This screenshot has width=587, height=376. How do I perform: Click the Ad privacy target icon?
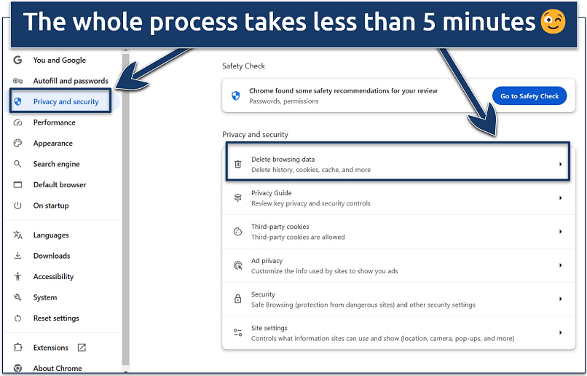[x=237, y=265]
